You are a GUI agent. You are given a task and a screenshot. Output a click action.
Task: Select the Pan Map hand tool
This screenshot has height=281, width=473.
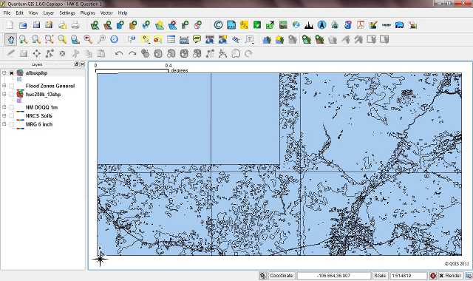click(11, 39)
